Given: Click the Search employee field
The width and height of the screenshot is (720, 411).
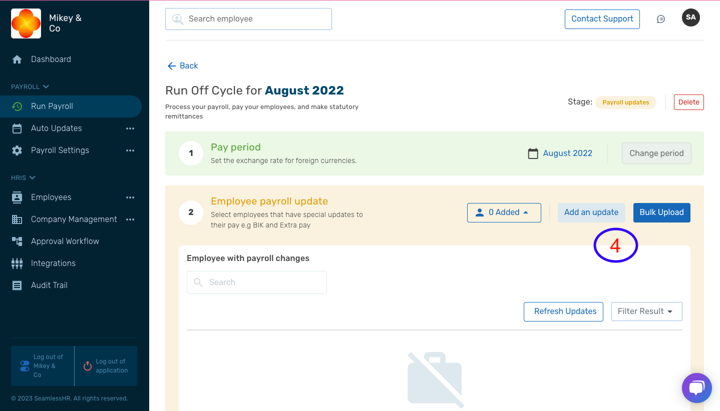Looking at the screenshot, I should [x=248, y=18].
